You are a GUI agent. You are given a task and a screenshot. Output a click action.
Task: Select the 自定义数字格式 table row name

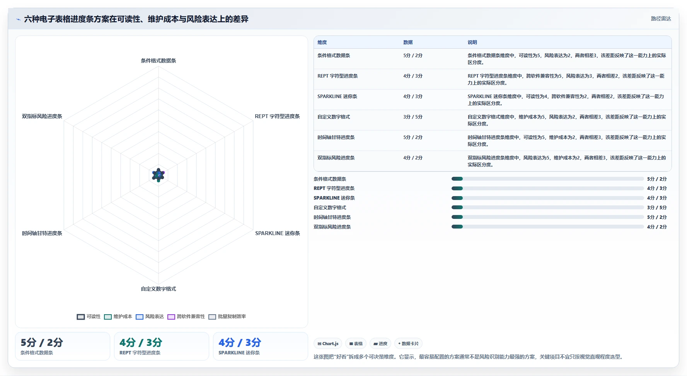point(334,117)
